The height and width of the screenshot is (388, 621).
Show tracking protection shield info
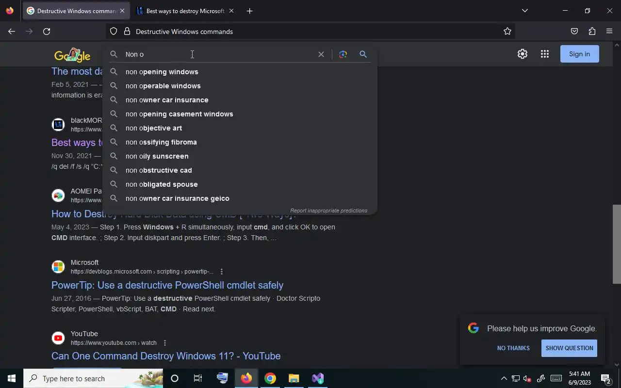[114, 31]
